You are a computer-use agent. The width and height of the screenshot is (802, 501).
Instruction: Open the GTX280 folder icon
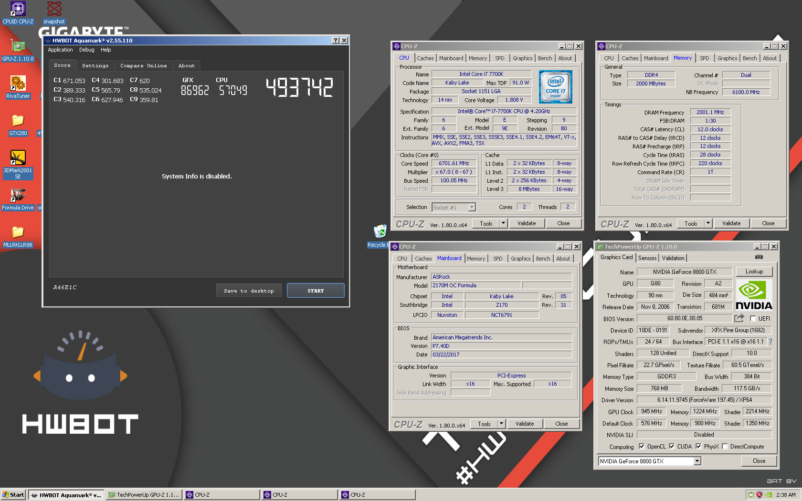point(18,125)
